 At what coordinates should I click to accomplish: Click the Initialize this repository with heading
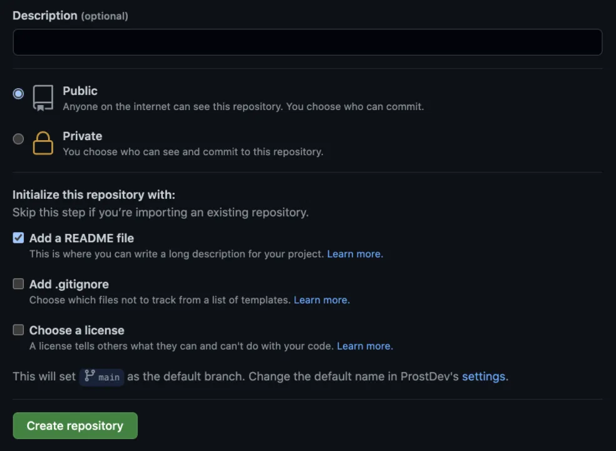tap(94, 195)
